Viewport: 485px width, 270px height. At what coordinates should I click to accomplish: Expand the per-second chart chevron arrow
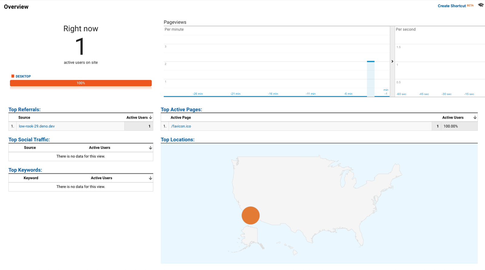[392, 61]
